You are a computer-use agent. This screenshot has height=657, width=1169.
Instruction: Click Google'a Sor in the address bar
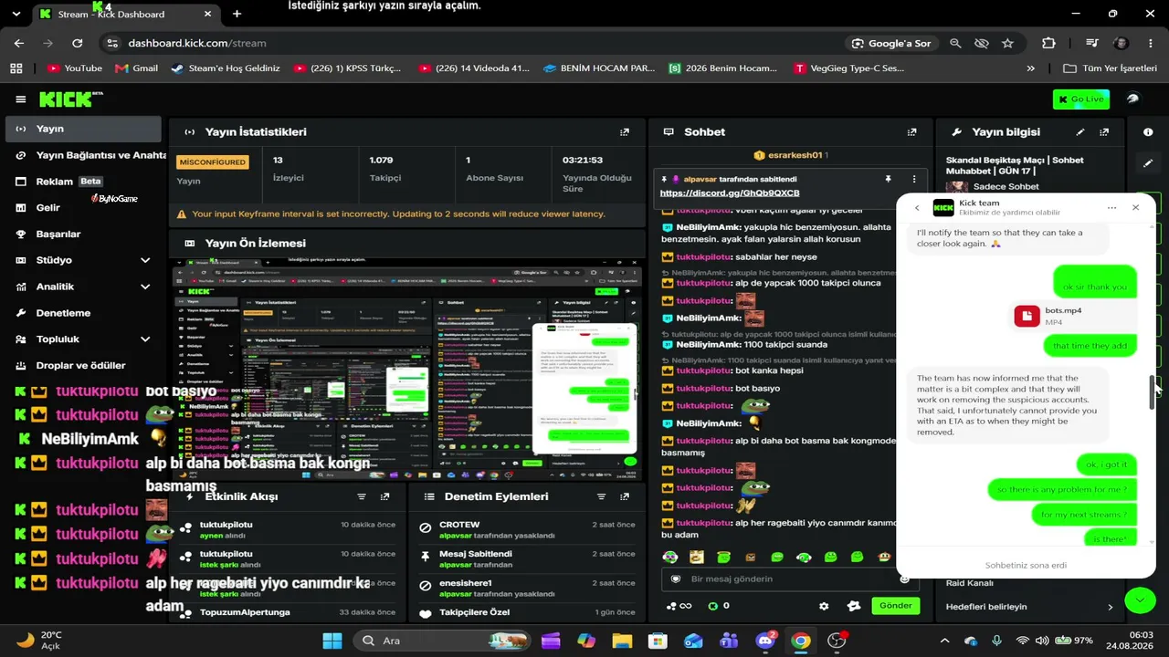(891, 43)
